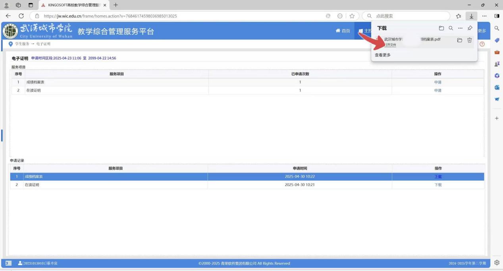Click the Downloads arrow icon in toolbar
Screen dimensions: 503x271
pos(471,16)
